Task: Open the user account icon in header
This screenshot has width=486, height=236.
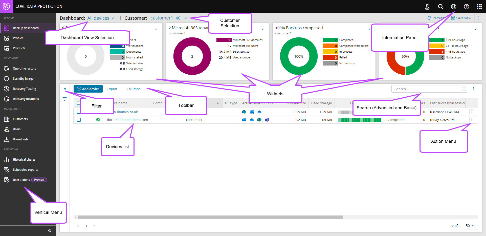Action: coord(454,7)
